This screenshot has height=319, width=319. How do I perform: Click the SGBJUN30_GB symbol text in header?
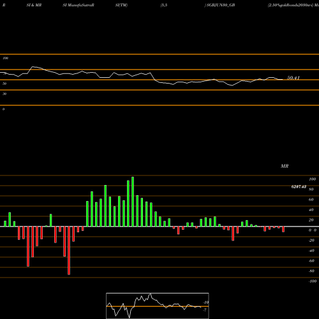(220, 5)
